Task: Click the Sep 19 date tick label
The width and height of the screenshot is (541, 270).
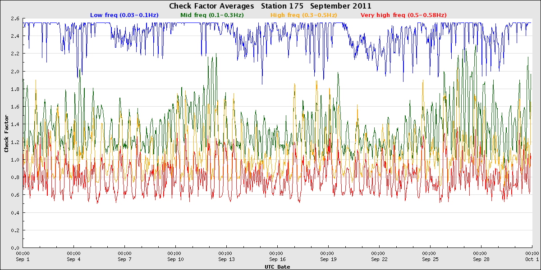Action: [328, 260]
